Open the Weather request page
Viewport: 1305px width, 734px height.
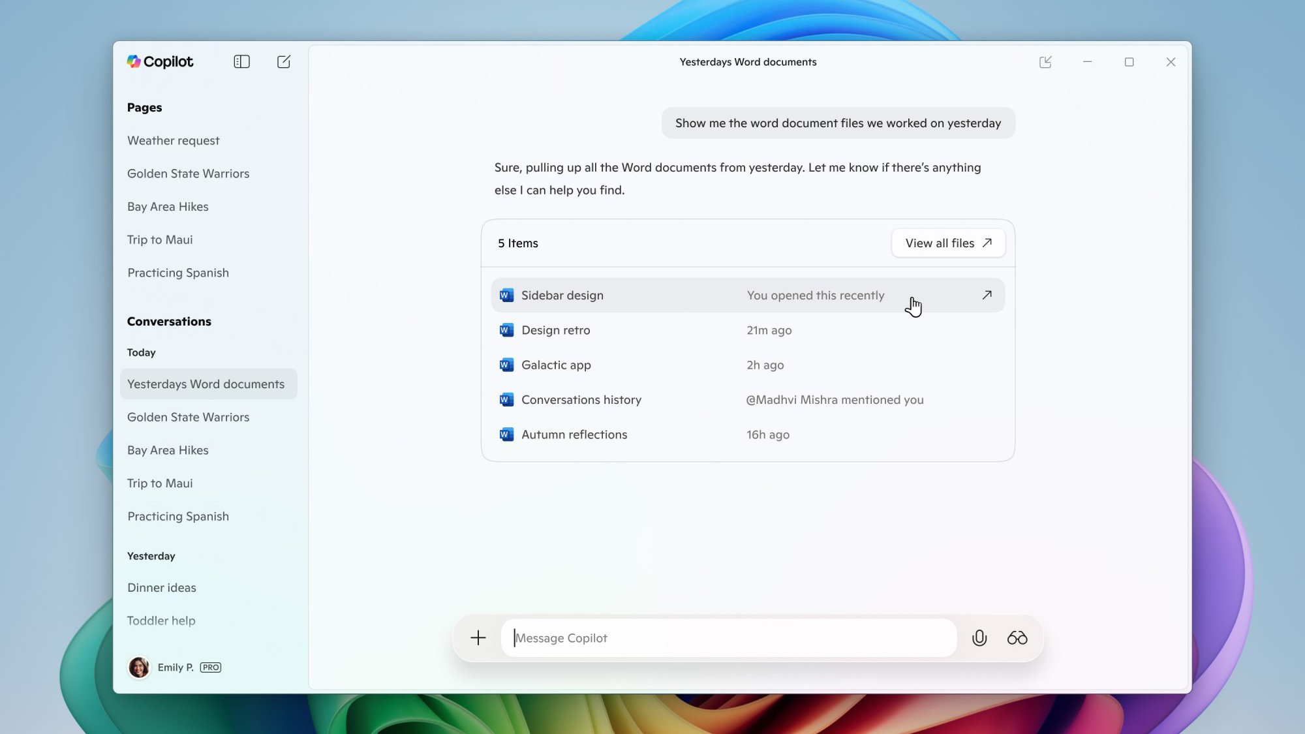click(x=174, y=140)
